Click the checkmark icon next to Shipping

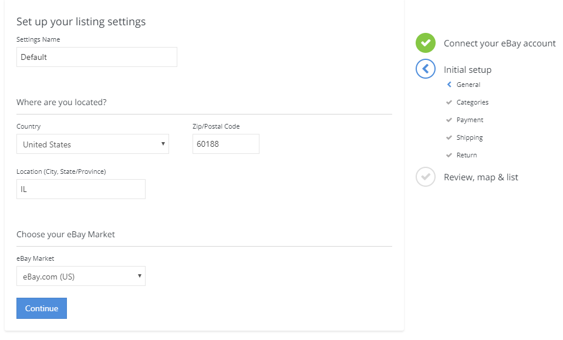pos(449,137)
